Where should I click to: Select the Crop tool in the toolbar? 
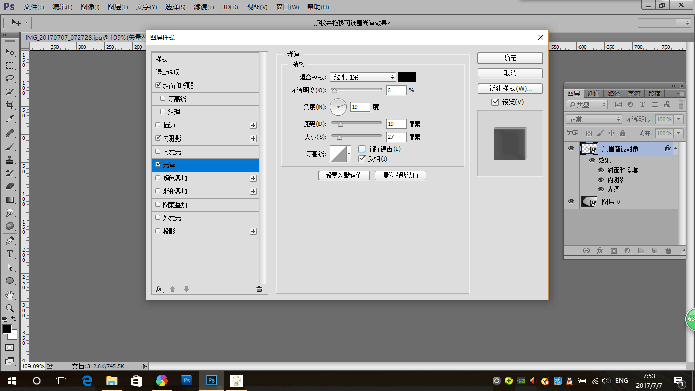click(10, 105)
